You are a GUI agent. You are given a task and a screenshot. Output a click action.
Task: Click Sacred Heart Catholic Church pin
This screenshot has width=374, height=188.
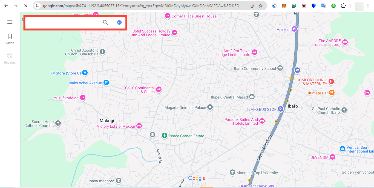point(58,123)
